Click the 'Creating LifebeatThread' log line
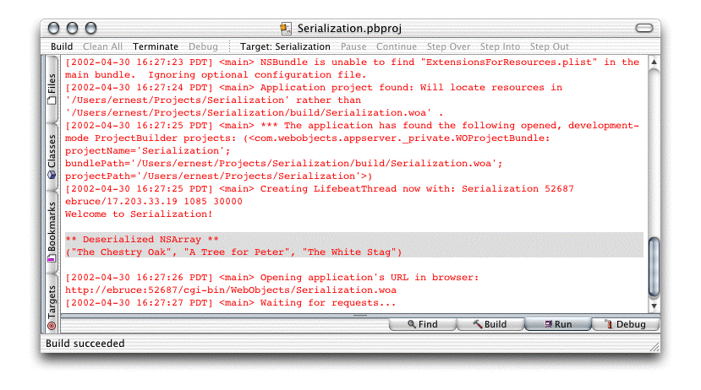Image resolution: width=701 pixels, height=390 pixels. coord(320,189)
